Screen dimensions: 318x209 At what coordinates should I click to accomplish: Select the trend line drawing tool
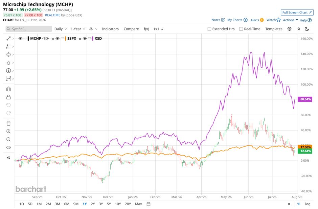8,39
